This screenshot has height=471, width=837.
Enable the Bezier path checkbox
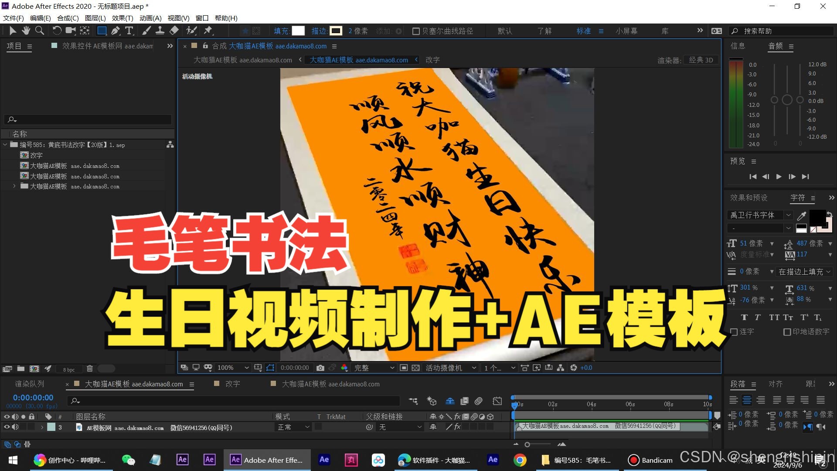[x=416, y=31]
